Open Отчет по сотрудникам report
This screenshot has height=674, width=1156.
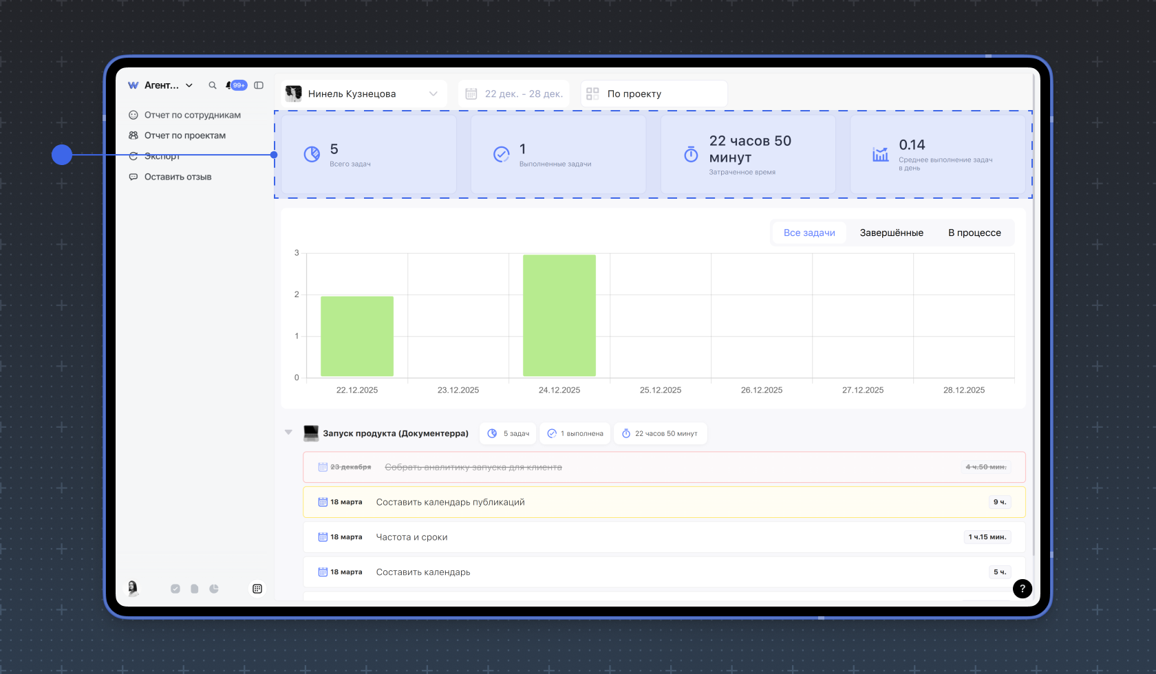coord(192,115)
